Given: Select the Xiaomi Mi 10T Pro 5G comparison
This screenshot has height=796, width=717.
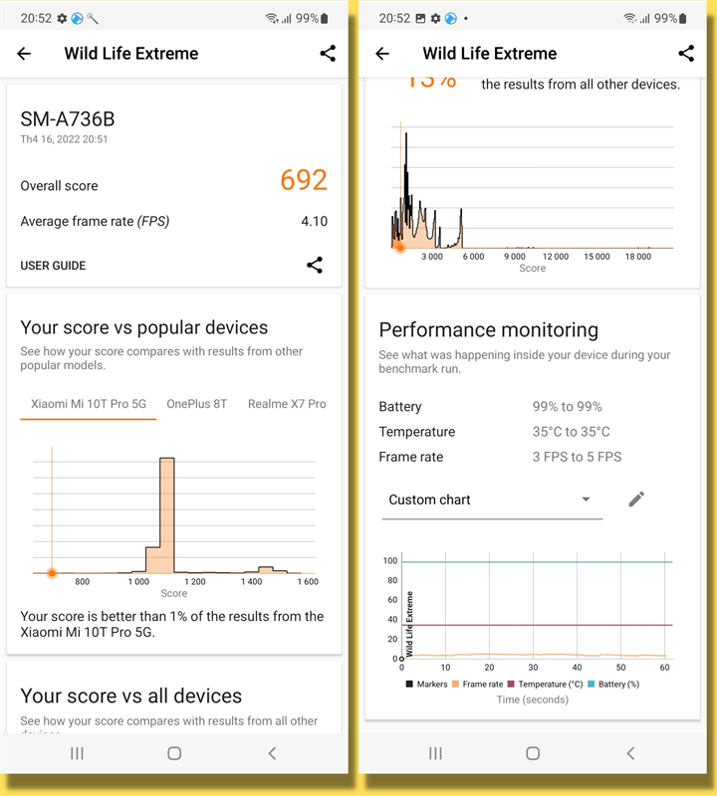Looking at the screenshot, I should click(88, 404).
